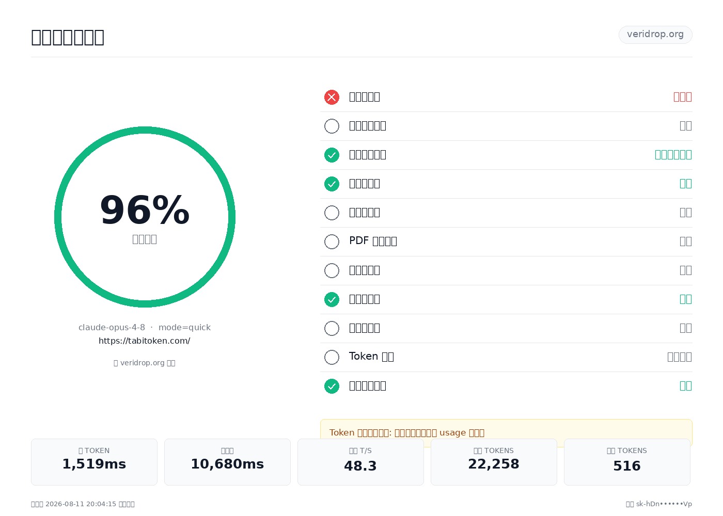Click the 96% green progress ring

click(145, 217)
